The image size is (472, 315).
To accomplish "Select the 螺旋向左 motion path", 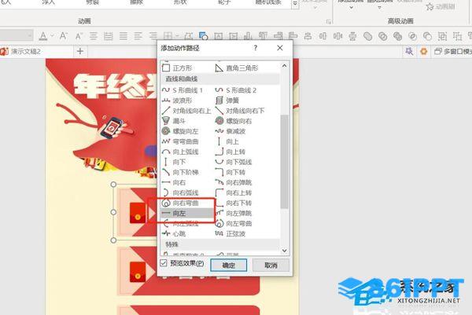I will [x=180, y=131].
